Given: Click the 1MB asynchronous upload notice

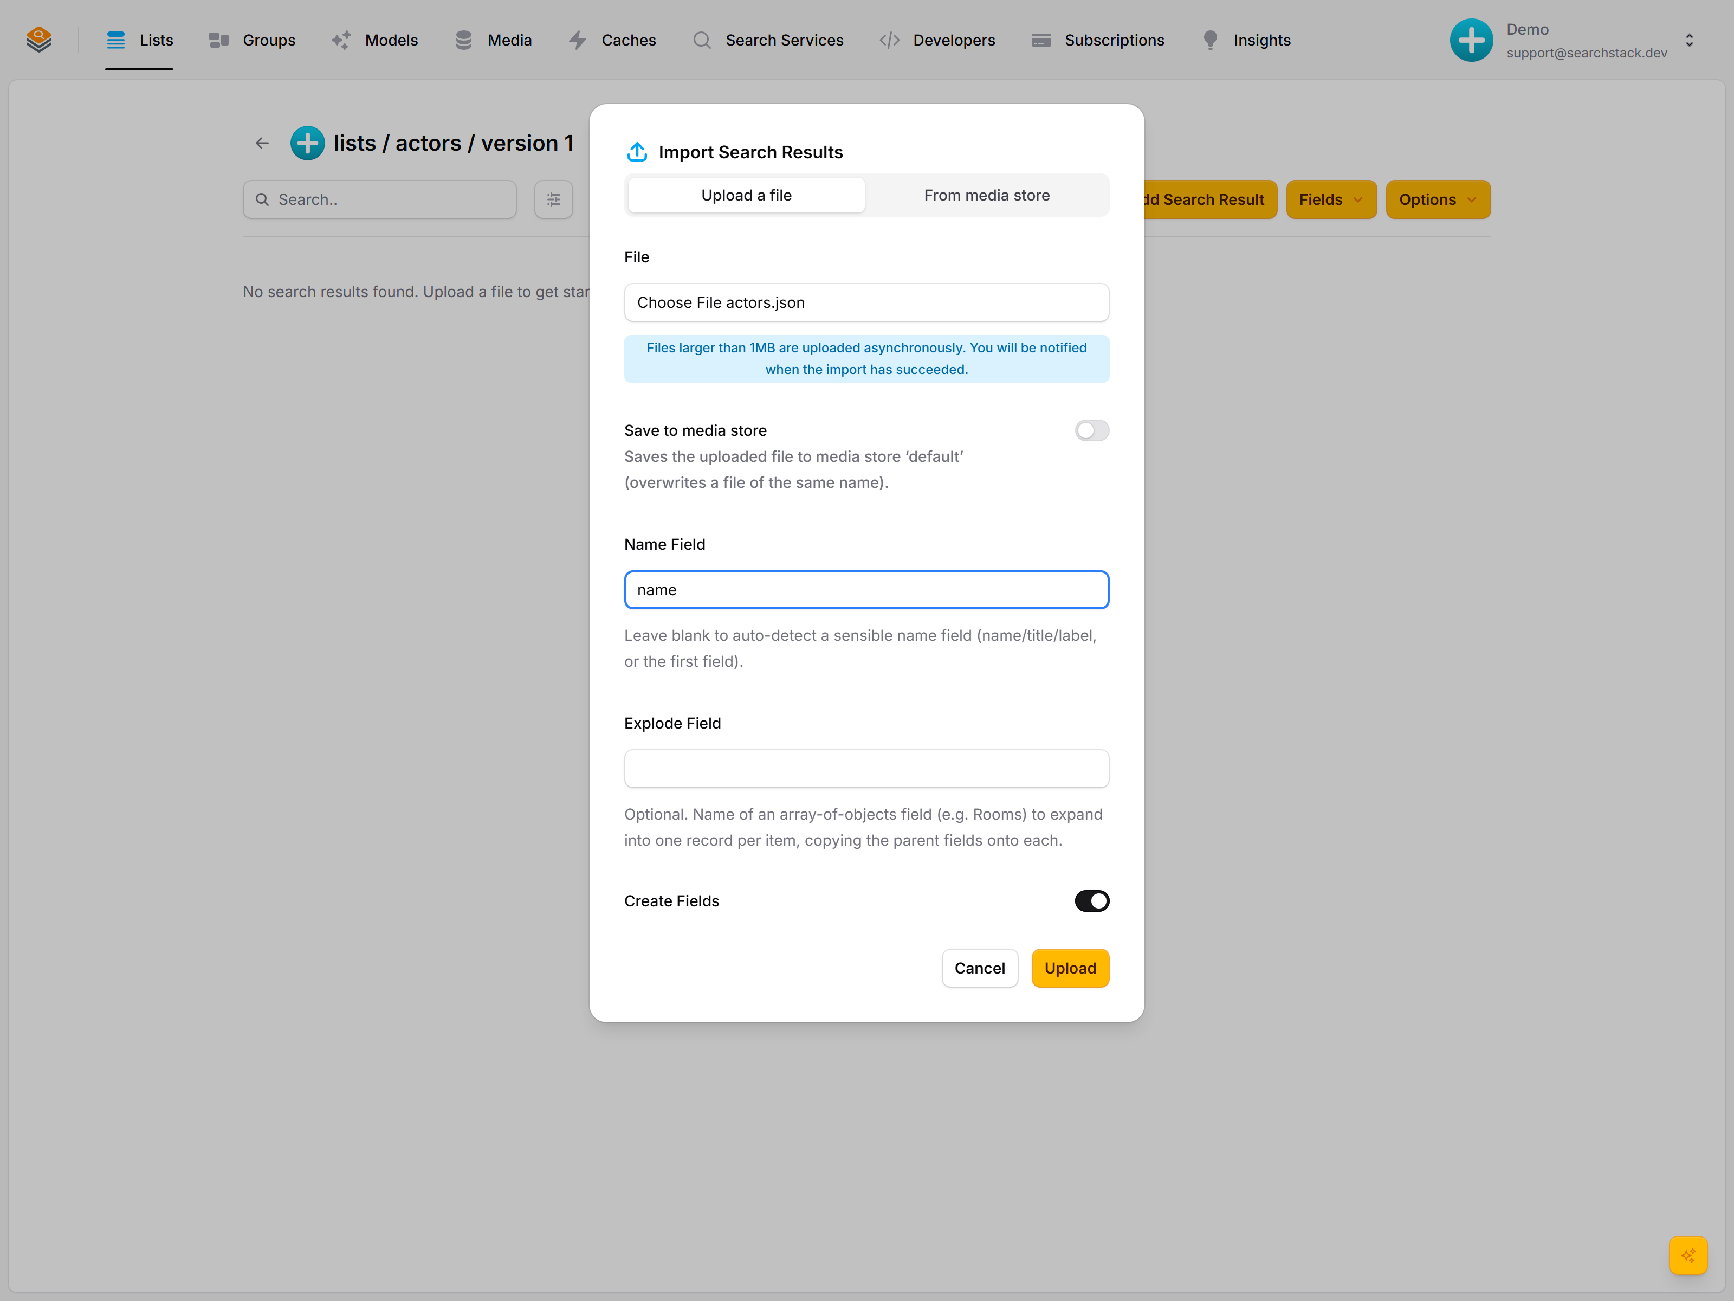Looking at the screenshot, I should tap(866, 358).
